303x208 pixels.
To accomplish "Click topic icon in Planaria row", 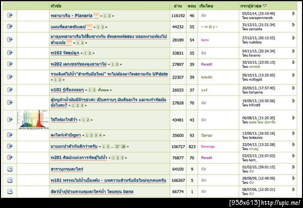I will [x=10, y=15].
